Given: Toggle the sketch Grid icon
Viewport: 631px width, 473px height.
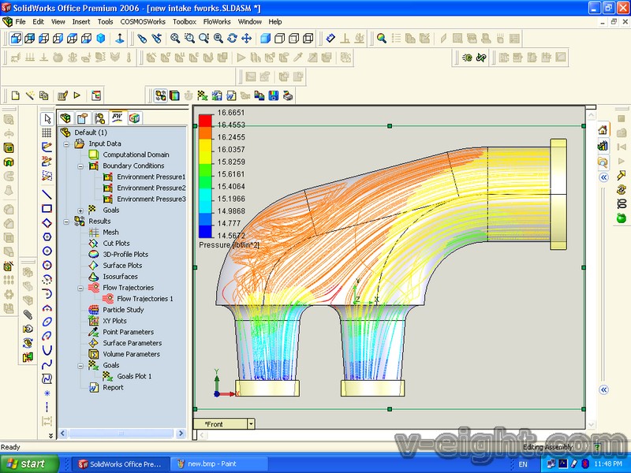Looking at the screenshot, I should (x=47, y=132).
